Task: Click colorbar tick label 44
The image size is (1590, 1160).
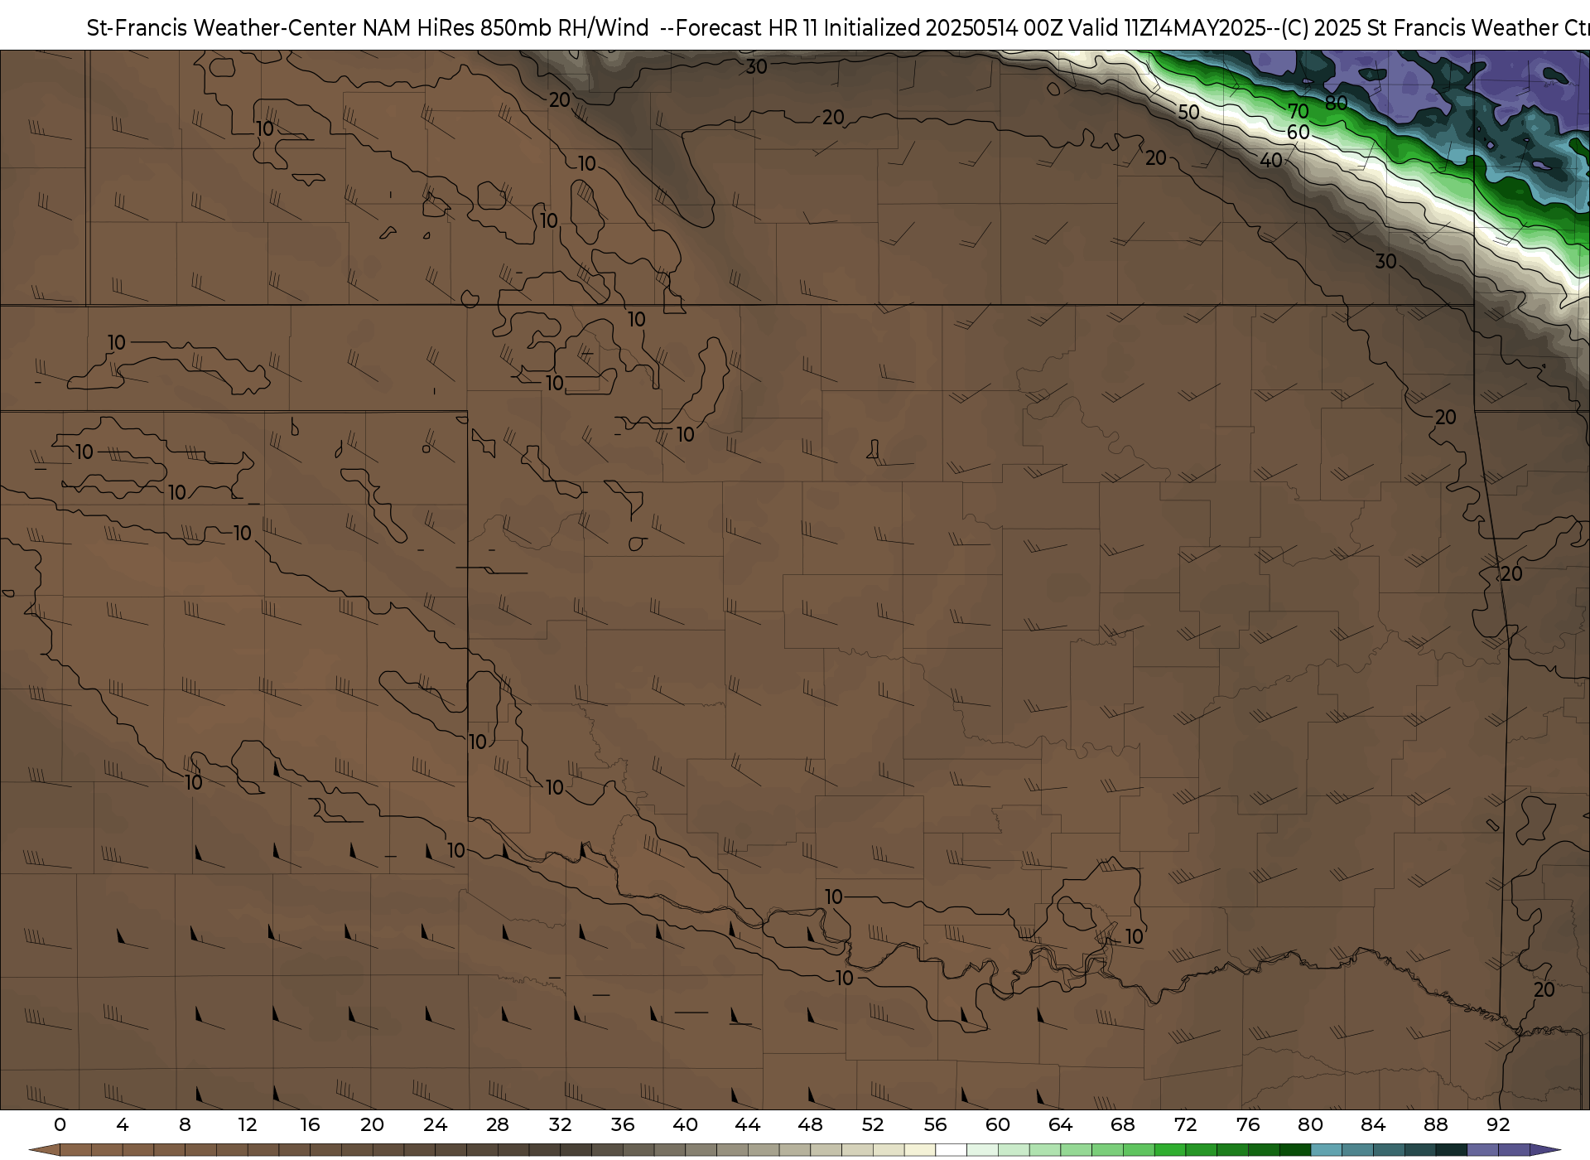Action: click(748, 1124)
